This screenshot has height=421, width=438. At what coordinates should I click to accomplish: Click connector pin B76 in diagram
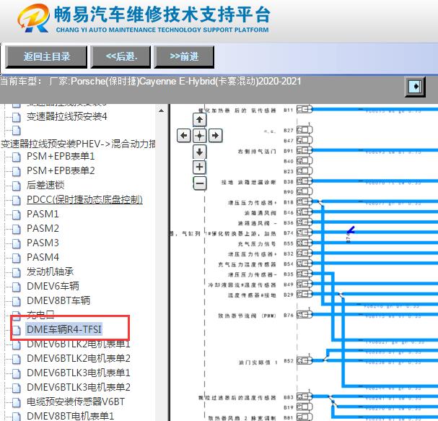click(x=305, y=315)
